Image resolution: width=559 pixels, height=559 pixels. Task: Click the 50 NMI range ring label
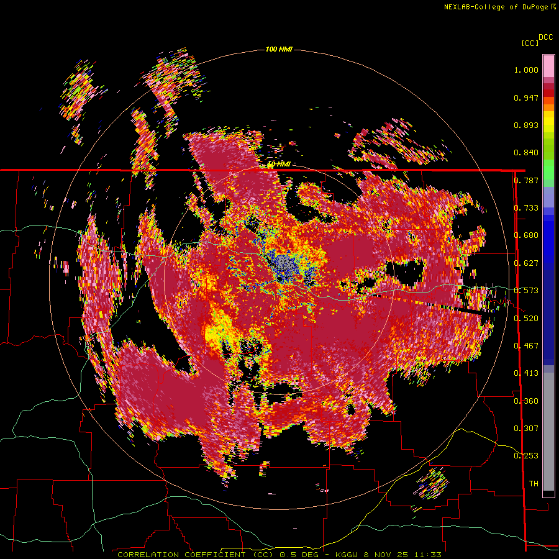point(279,164)
